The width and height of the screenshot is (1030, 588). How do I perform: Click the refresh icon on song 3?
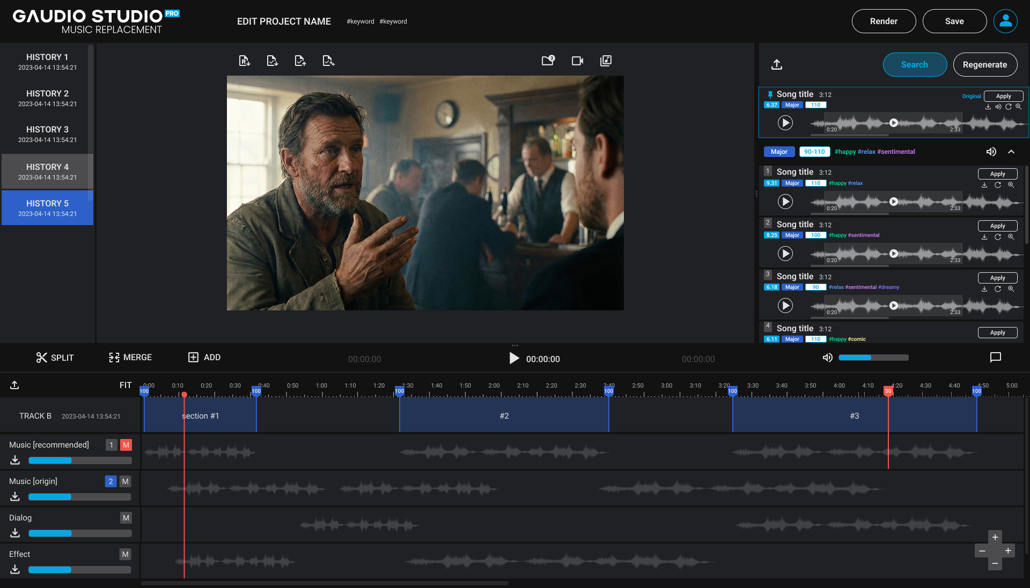pyautogui.click(x=997, y=289)
